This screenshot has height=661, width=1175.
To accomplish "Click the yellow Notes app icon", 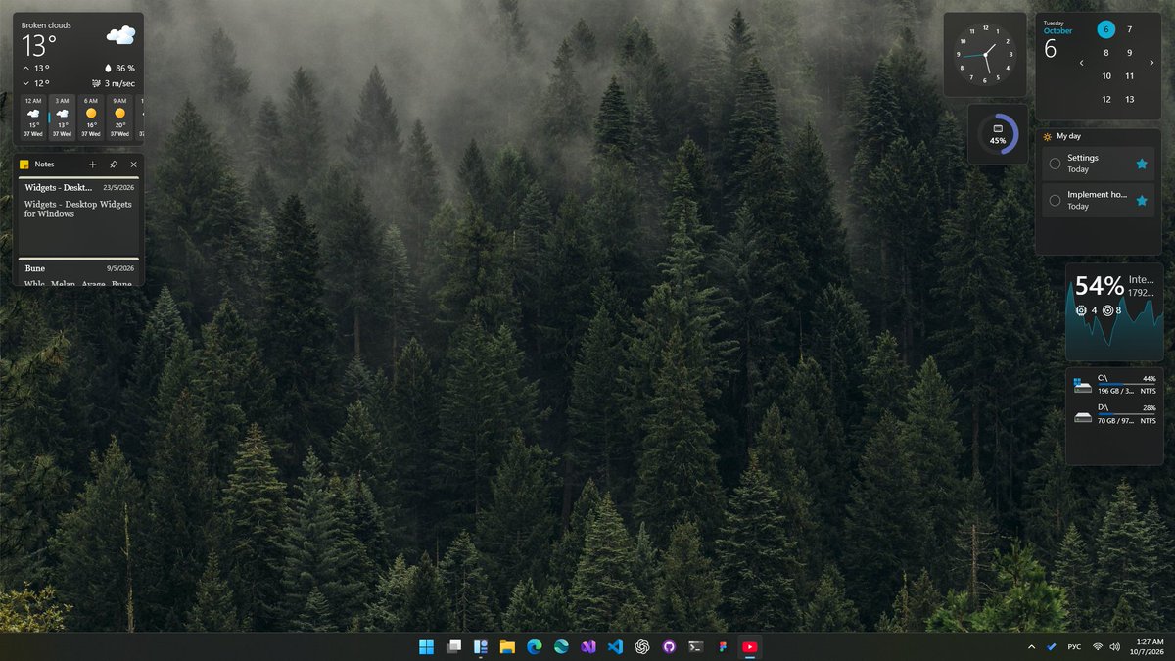I will [24, 165].
